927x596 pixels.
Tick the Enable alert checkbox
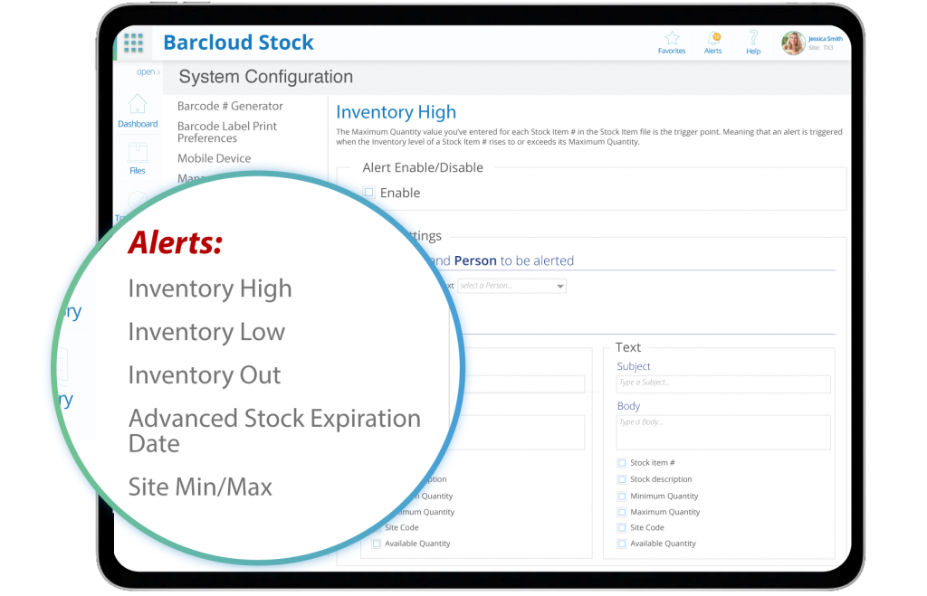click(369, 193)
